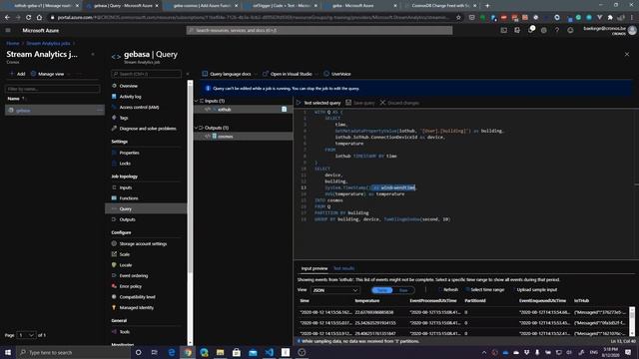Click Refresh in input preview
Viewport: 639px width, 359px height.
coord(447,290)
